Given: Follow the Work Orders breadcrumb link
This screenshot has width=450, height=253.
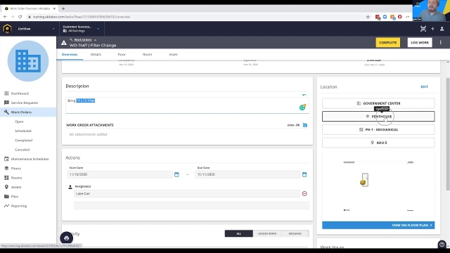Looking at the screenshot, I should click(83, 39).
